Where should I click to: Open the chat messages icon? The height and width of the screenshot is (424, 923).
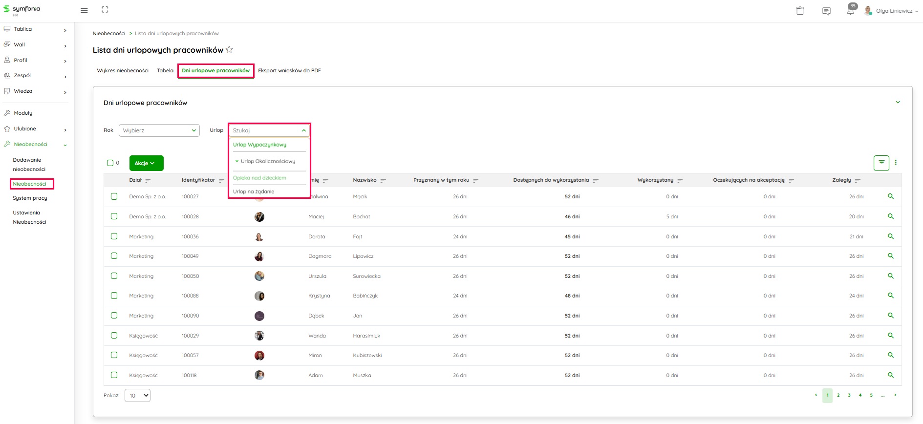tap(826, 11)
